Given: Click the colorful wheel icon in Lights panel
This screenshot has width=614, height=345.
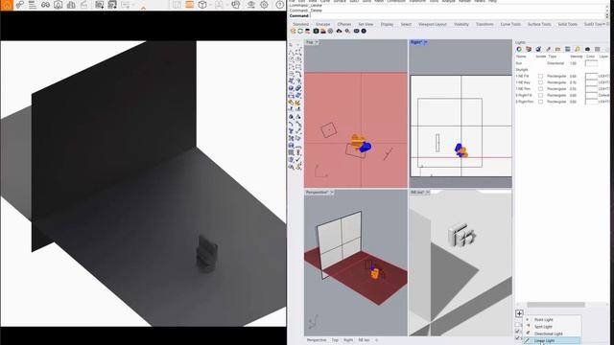Looking at the screenshot, I should coord(519,49).
